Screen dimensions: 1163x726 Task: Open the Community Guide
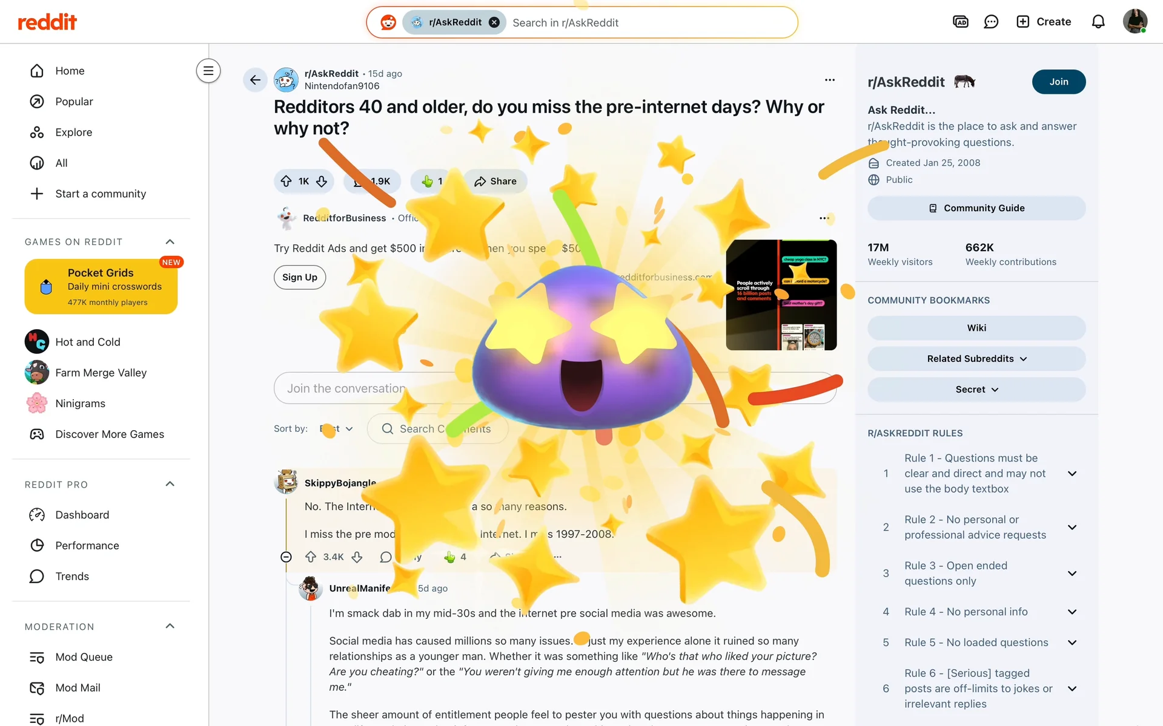point(976,208)
